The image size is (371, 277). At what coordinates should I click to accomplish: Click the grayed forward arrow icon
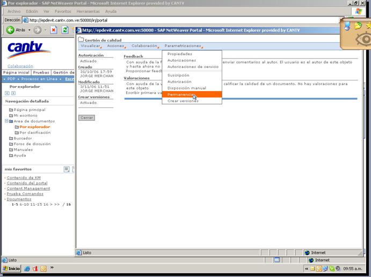(38, 30)
